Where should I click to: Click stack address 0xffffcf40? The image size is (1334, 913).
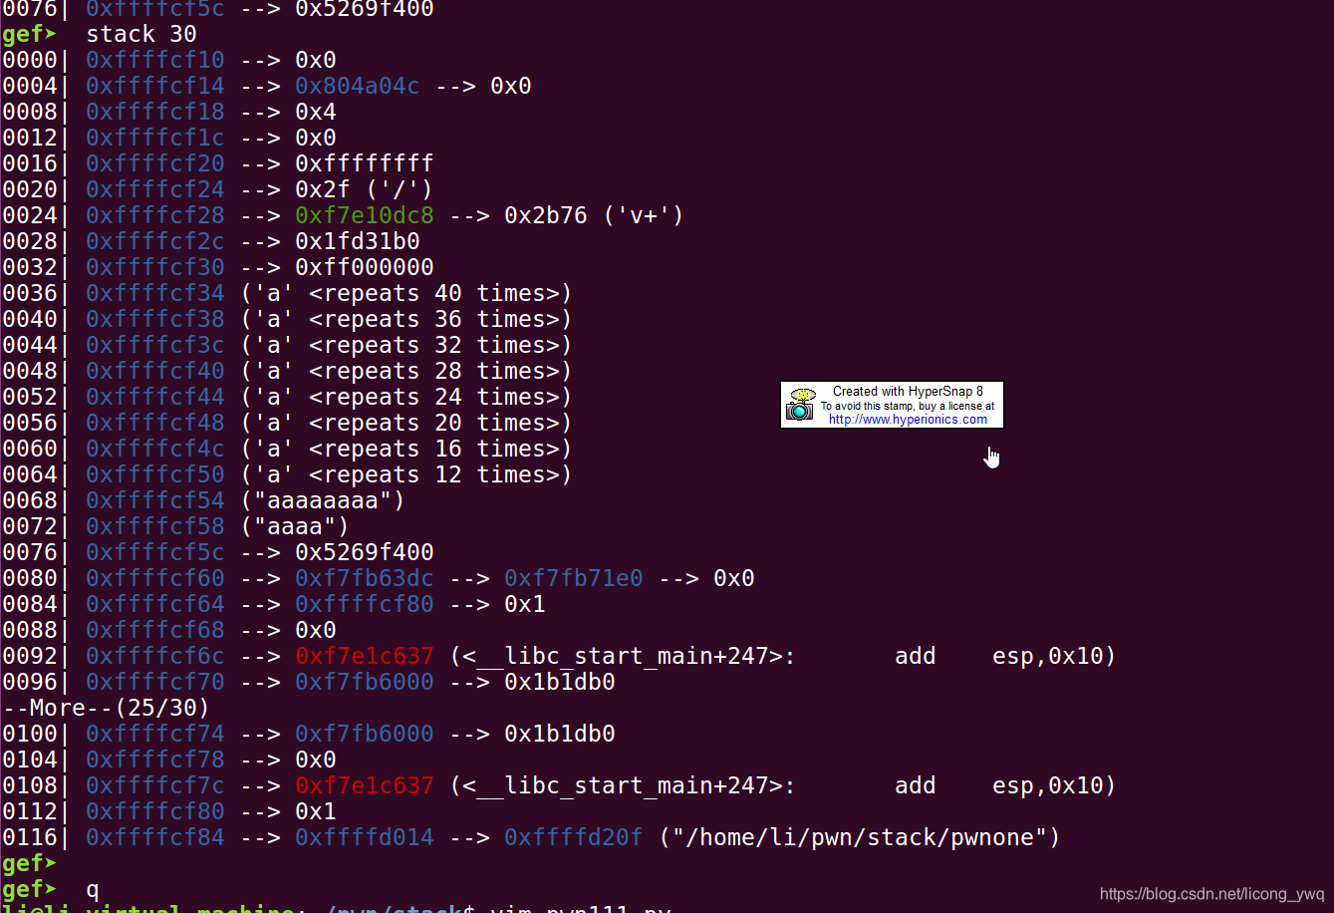click(155, 371)
